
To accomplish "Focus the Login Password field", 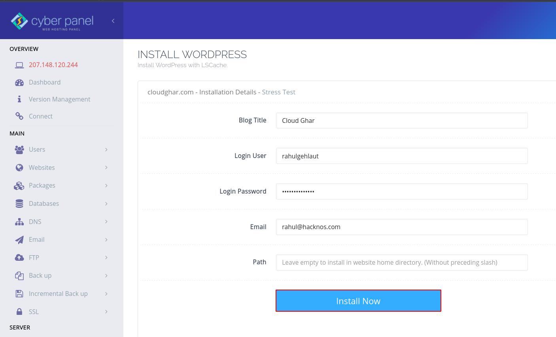I will tap(402, 191).
